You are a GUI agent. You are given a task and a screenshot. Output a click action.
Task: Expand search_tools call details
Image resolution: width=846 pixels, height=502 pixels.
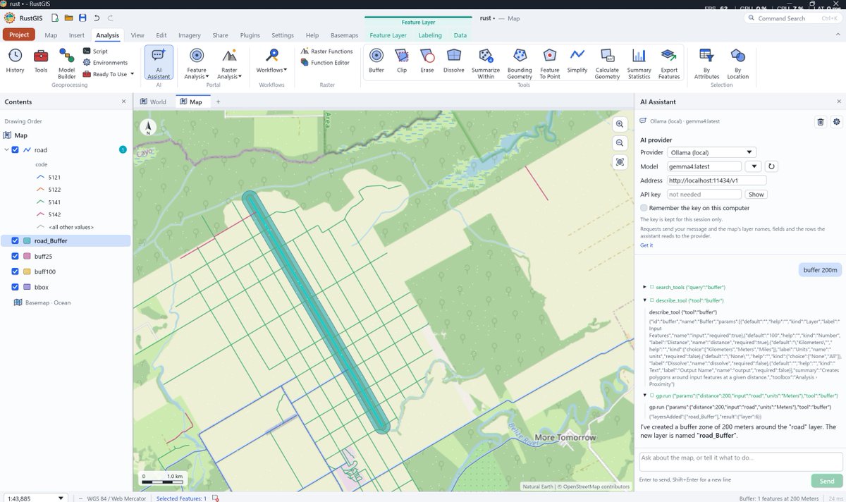(644, 287)
